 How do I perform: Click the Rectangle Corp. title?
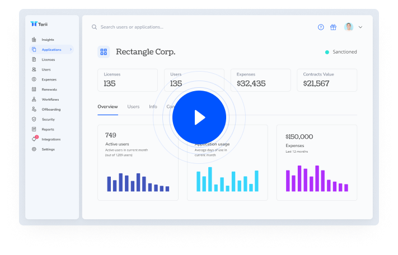(146, 51)
